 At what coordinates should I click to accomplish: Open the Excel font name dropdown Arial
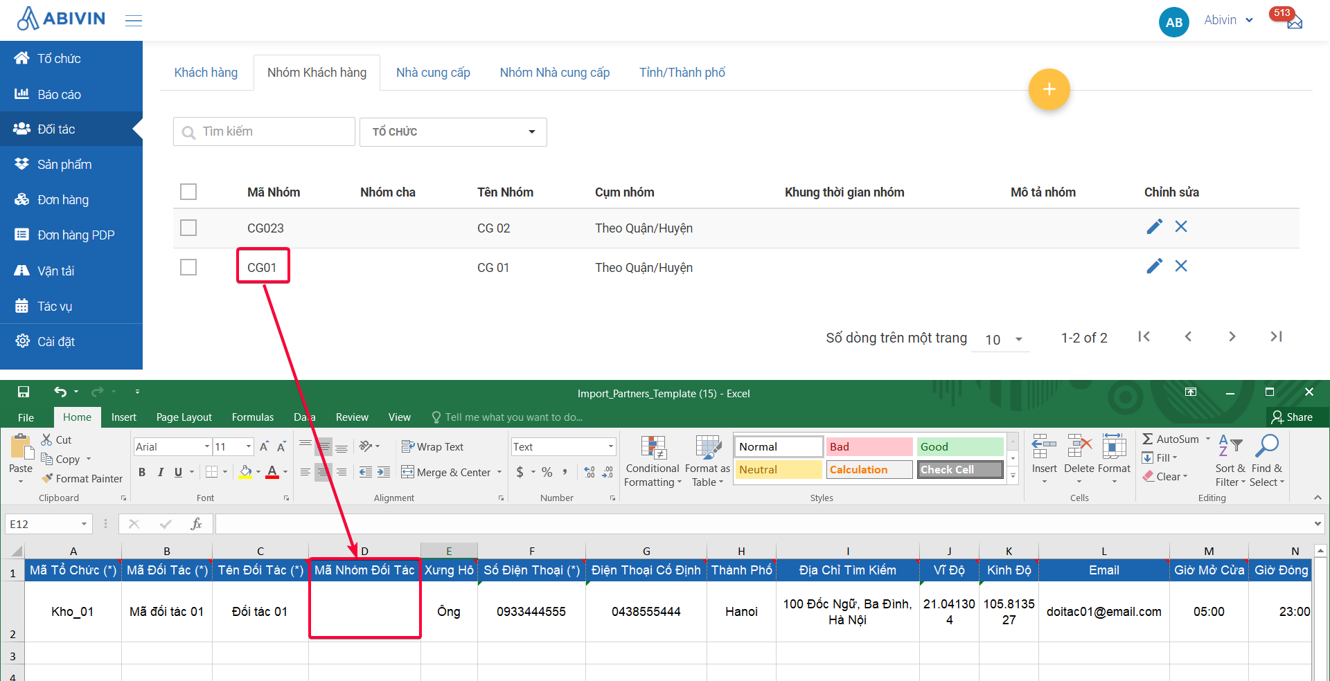point(206,446)
